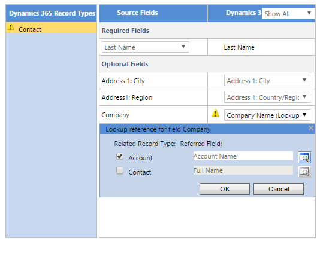Image resolution: width=335 pixels, height=256 pixels.
Task: Check the Contact related record type
Action: (x=120, y=170)
